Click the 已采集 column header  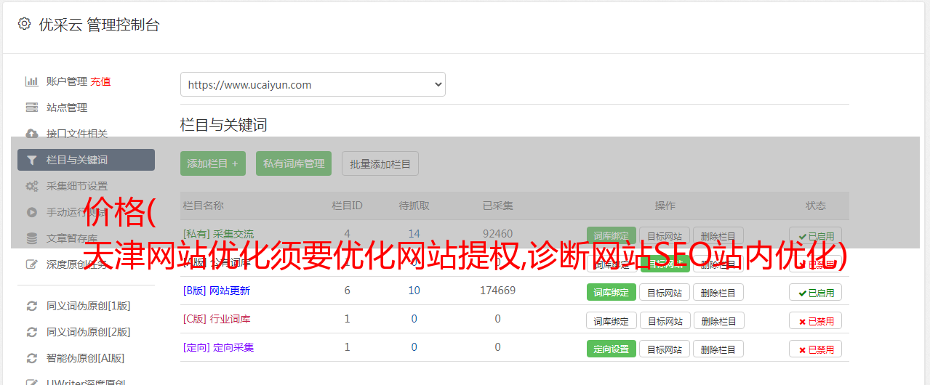(x=497, y=206)
